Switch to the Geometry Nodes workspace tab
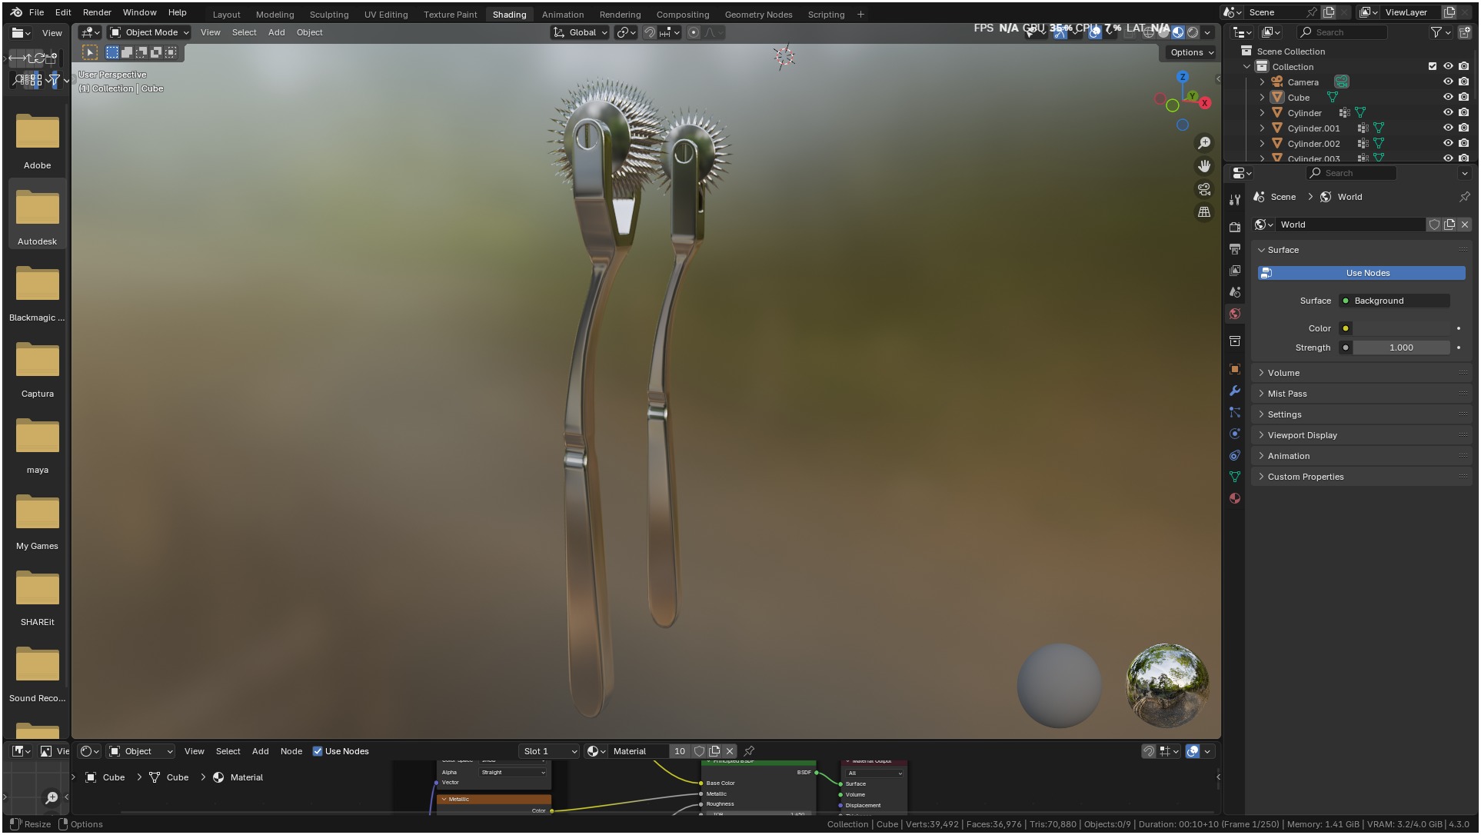The height and width of the screenshot is (835, 1481). pos(757,15)
